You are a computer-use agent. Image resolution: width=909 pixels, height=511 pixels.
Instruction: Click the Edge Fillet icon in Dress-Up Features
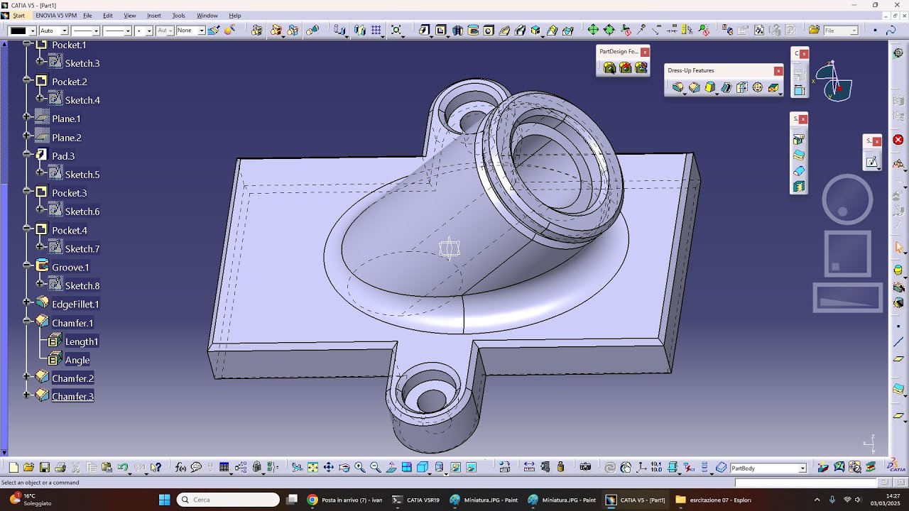(x=678, y=87)
